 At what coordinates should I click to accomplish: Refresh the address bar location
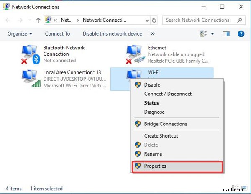tap(154, 20)
